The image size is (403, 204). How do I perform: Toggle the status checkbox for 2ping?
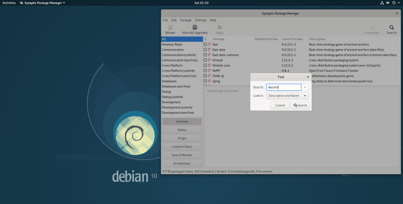(205, 81)
